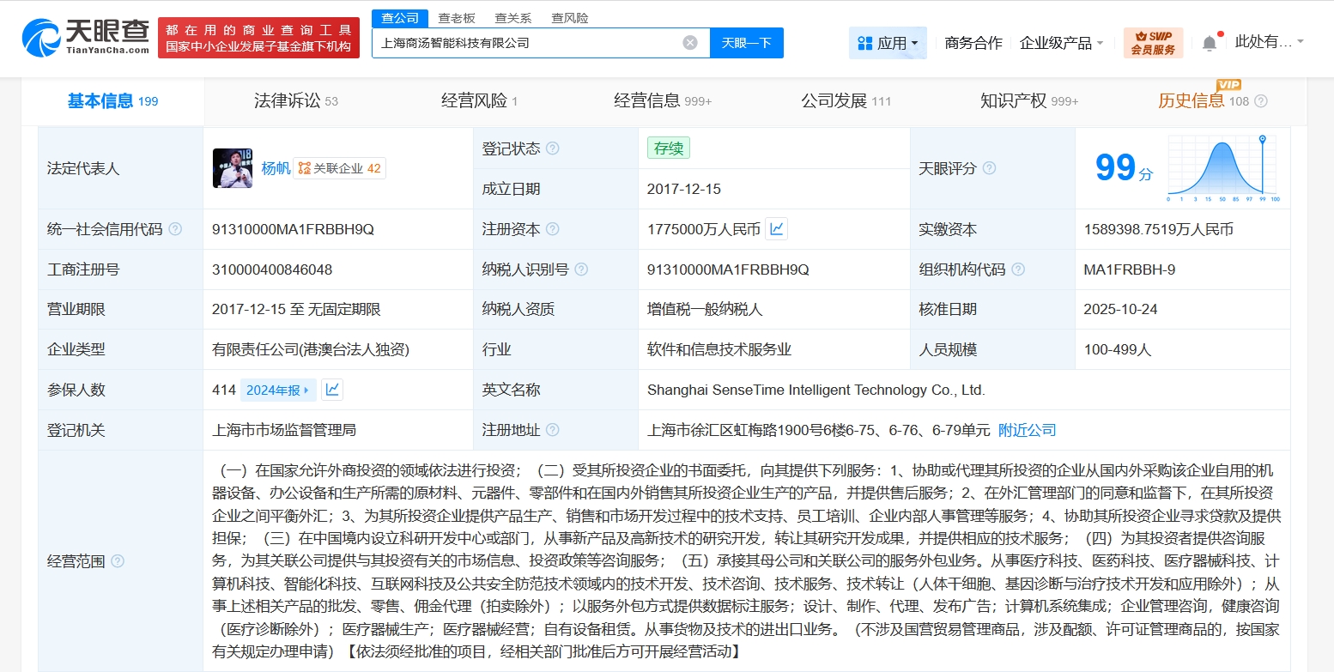Click help icon beside 登记状态

point(553,148)
